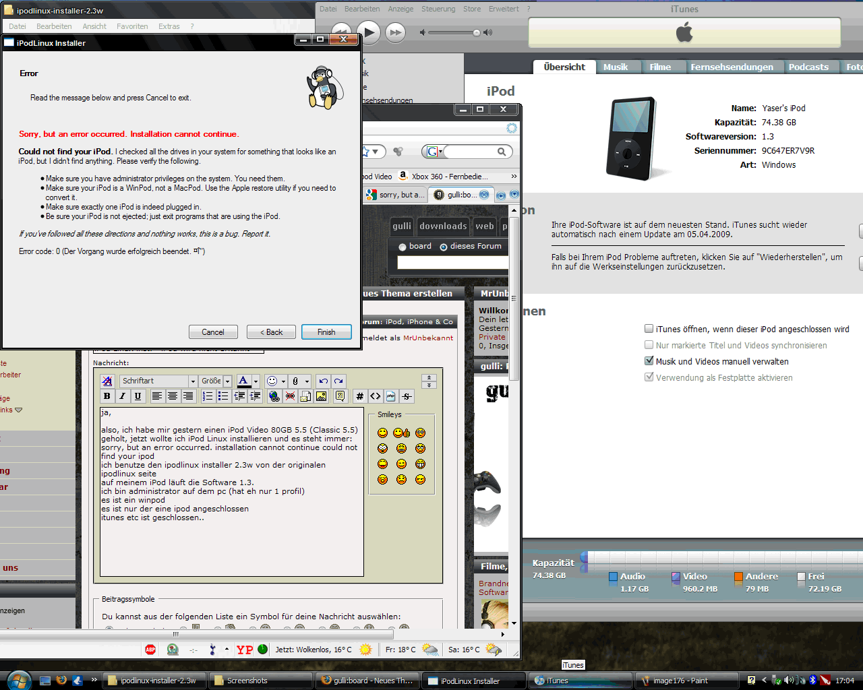The width and height of the screenshot is (863, 690).
Task: Select the 'board' search radio button
Action: pyautogui.click(x=403, y=247)
